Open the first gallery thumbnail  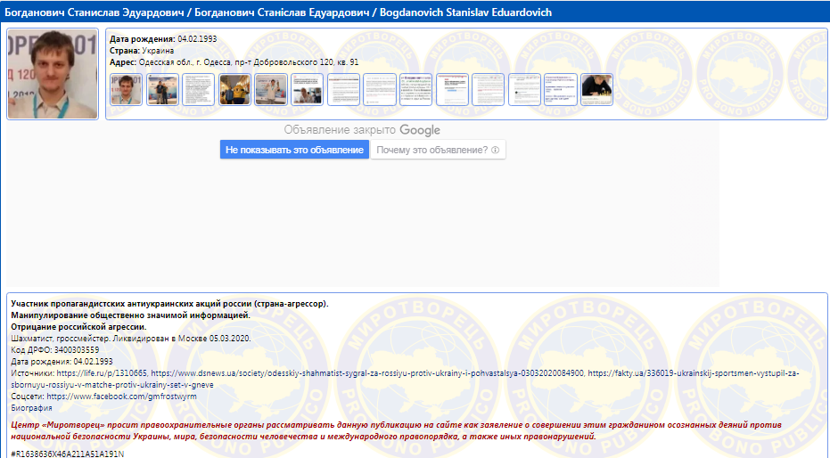click(x=126, y=90)
